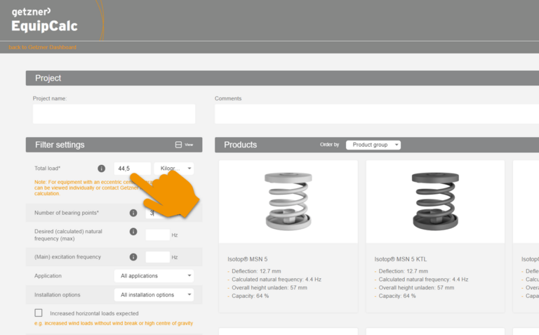
Task: Open the info icon for Number of bearing points
Action: tap(133, 213)
